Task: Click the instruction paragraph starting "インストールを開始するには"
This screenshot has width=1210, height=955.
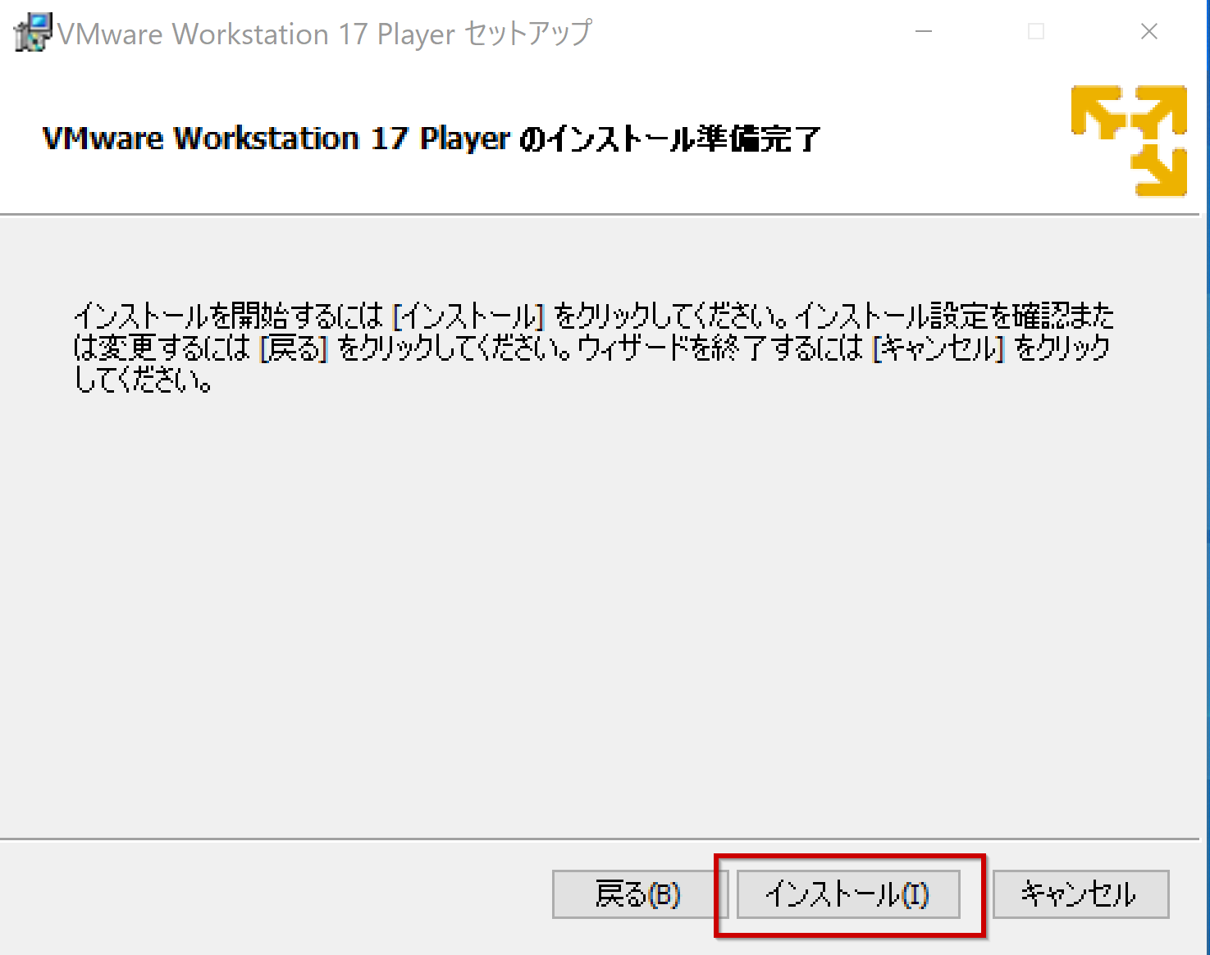Action: tap(594, 348)
